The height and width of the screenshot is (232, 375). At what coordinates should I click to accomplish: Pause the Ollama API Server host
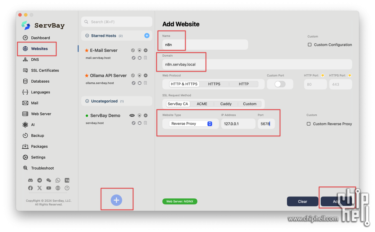coord(145,75)
